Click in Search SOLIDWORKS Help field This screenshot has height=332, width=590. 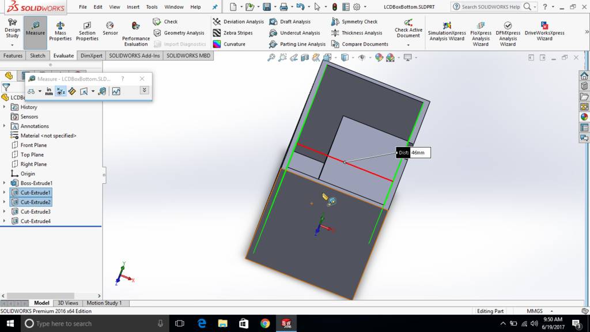coord(491,7)
